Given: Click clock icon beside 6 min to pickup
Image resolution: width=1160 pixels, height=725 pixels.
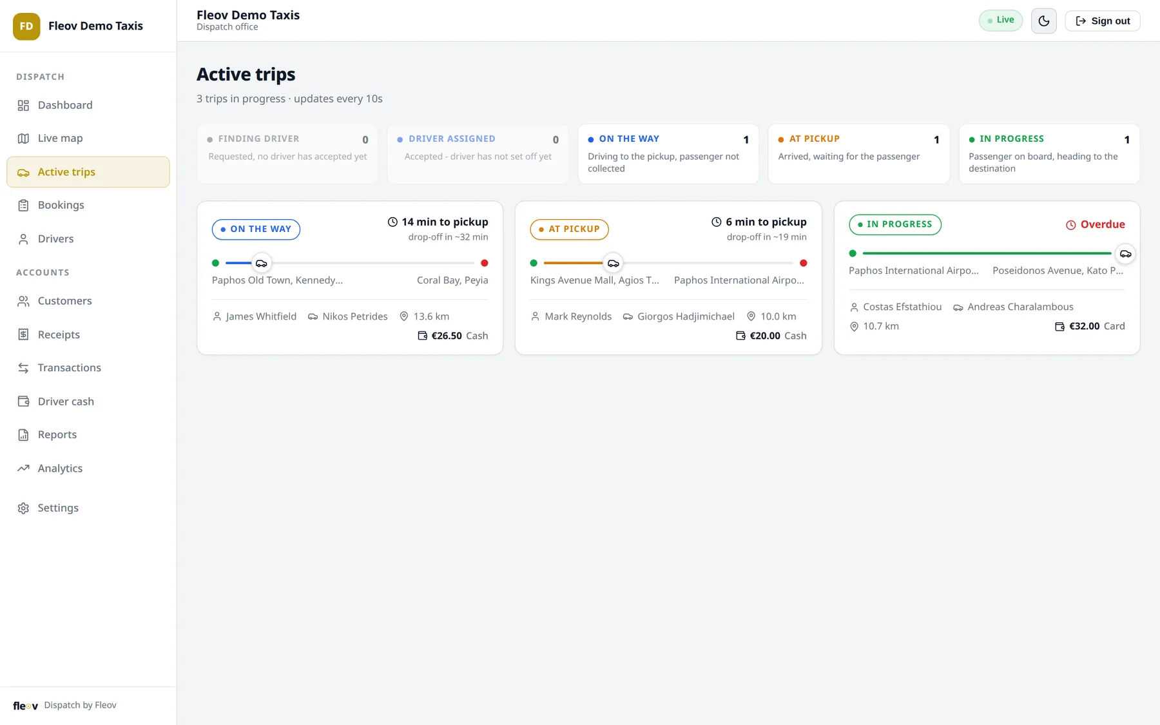Looking at the screenshot, I should (717, 222).
